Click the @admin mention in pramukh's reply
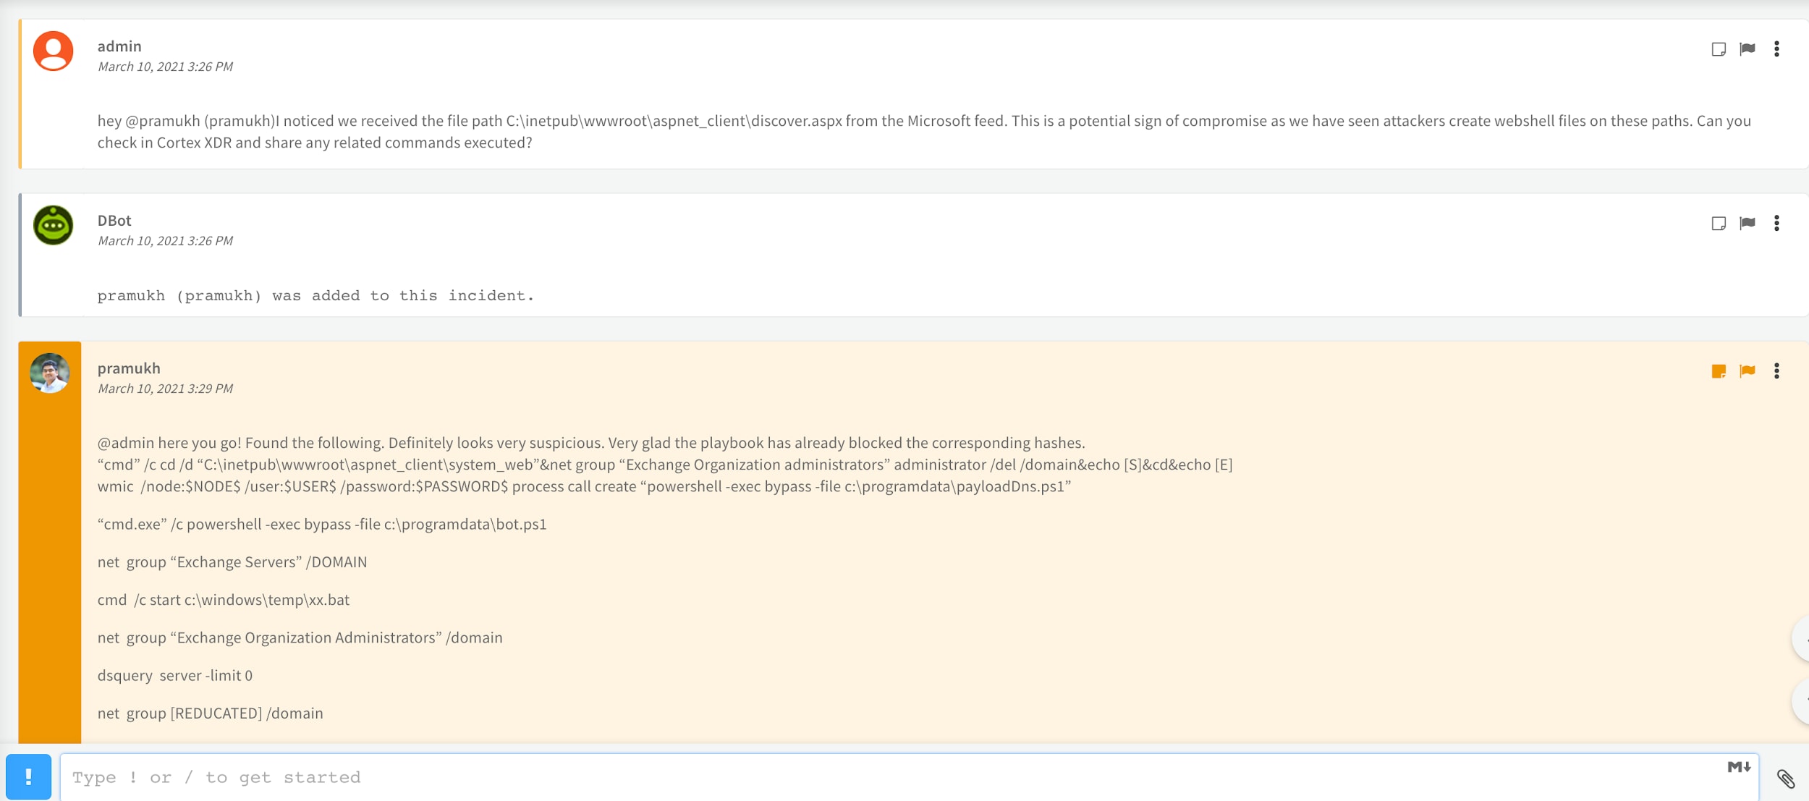This screenshot has height=801, width=1809. pyautogui.click(x=126, y=443)
